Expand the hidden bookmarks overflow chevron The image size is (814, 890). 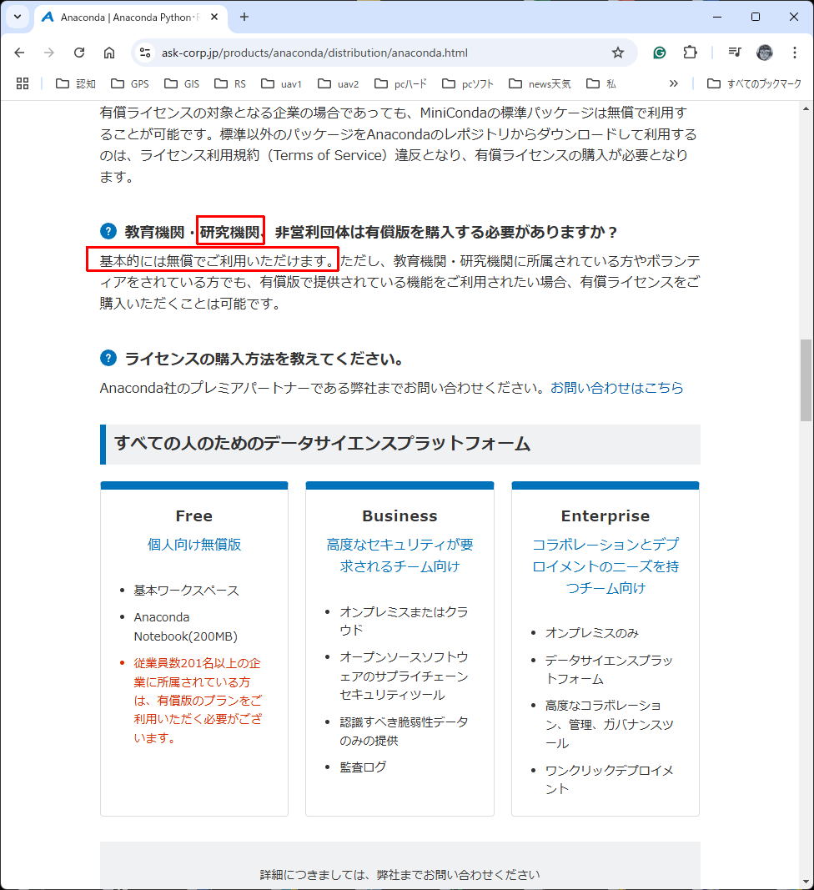click(x=673, y=84)
